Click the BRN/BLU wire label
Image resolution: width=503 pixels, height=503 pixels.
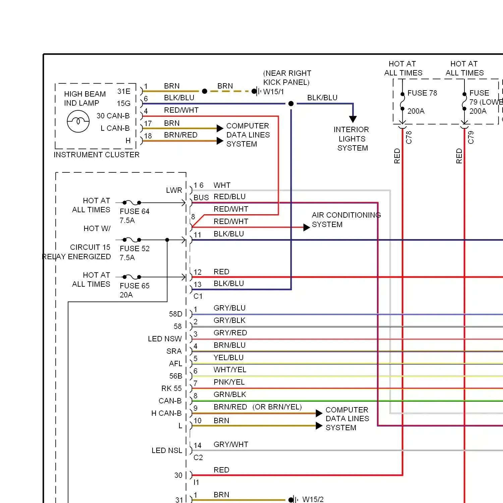coord(229,345)
